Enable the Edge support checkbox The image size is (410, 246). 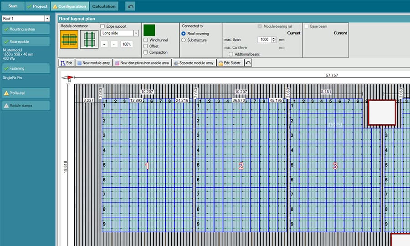coord(102,26)
